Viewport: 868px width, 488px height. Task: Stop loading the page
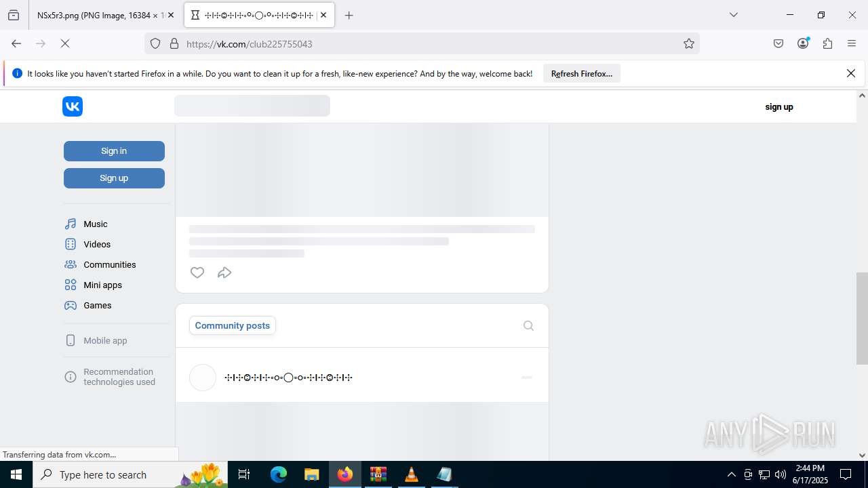[65, 43]
